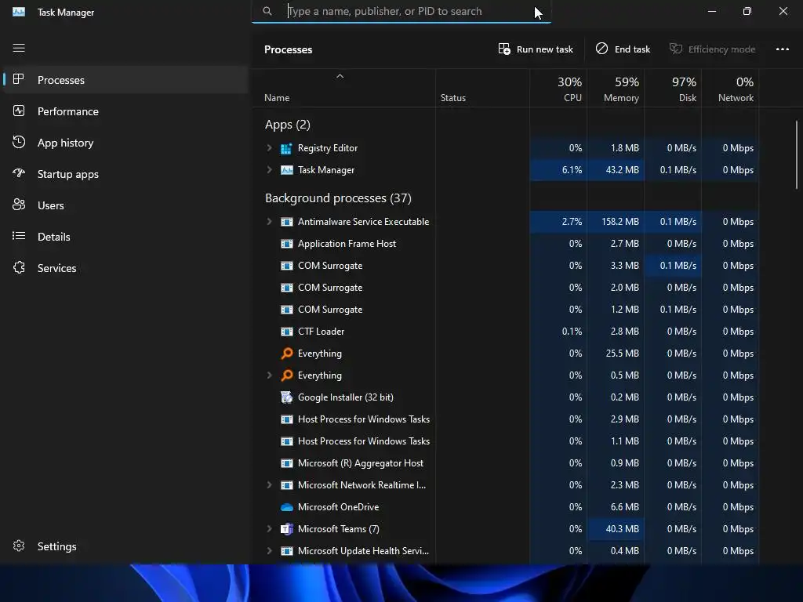The width and height of the screenshot is (803, 602).
Task: Select Microsoft (R) Aggregator Host row
Action: pos(505,463)
